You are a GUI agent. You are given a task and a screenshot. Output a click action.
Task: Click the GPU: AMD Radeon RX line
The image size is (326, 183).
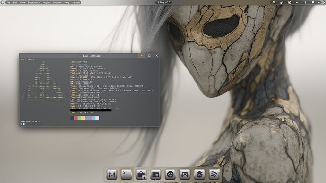93,101
